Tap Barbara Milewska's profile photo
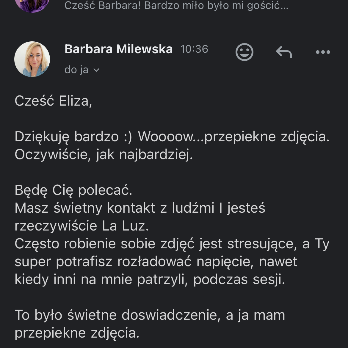The image size is (348, 348). pyautogui.click(x=32, y=59)
